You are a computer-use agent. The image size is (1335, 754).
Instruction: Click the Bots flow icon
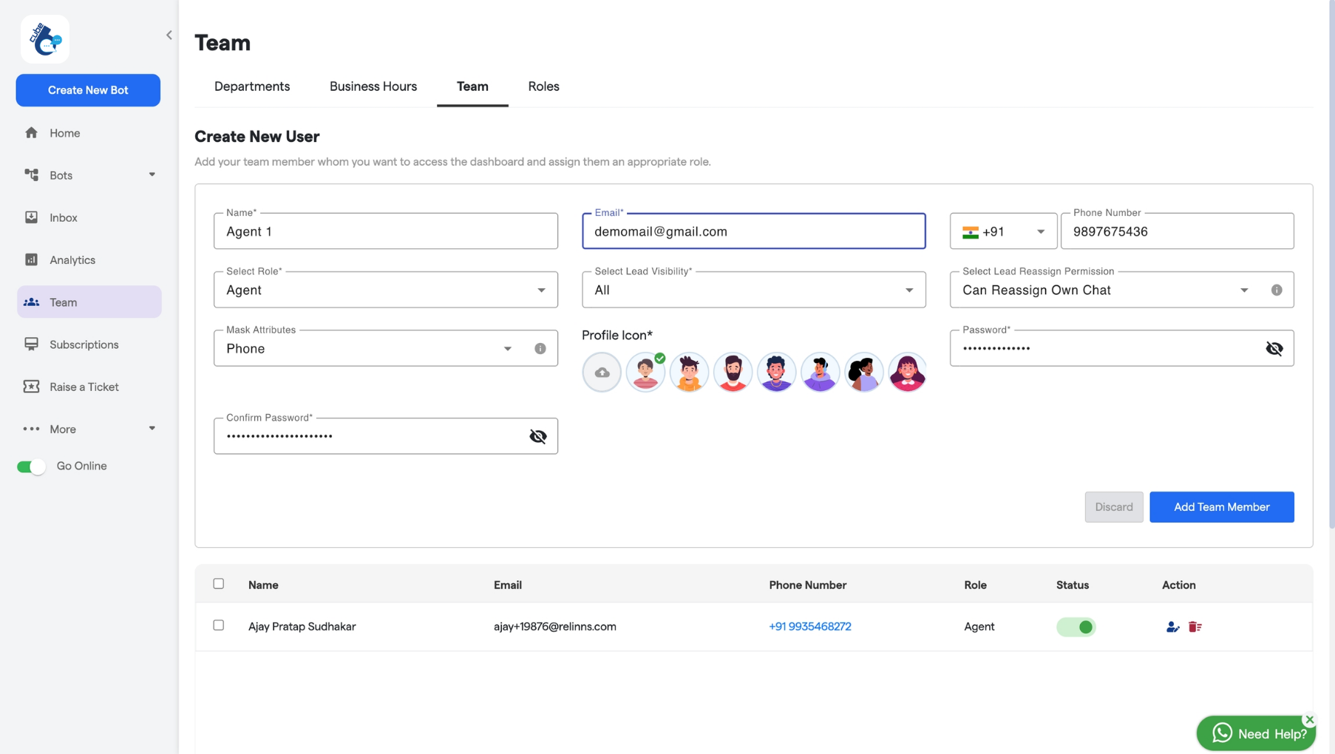click(31, 175)
